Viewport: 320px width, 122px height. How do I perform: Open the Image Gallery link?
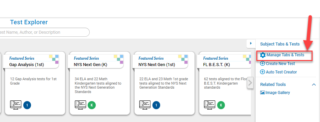tap(278, 93)
